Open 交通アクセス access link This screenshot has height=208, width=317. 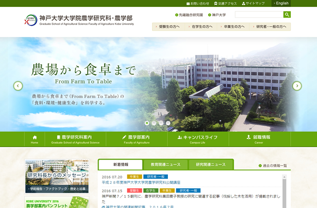[225, 3]
